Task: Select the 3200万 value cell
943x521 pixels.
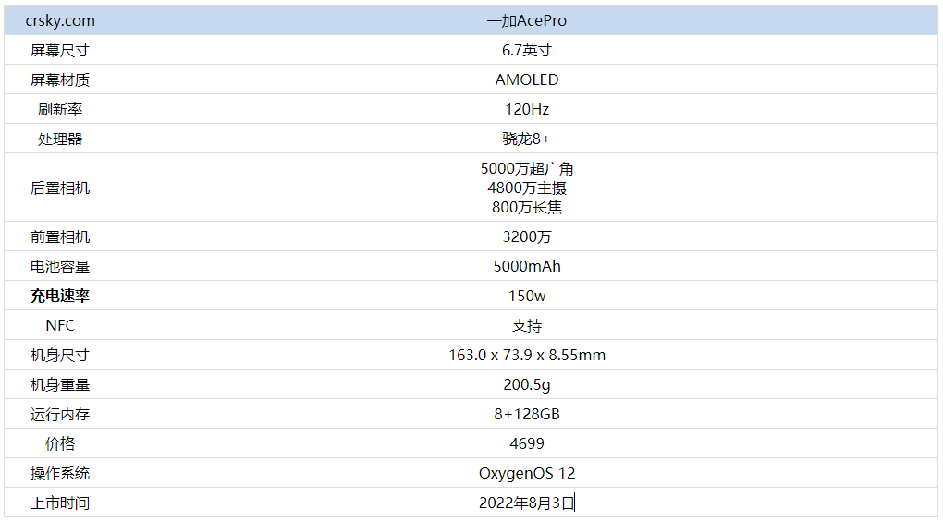Action: point(527,236)
